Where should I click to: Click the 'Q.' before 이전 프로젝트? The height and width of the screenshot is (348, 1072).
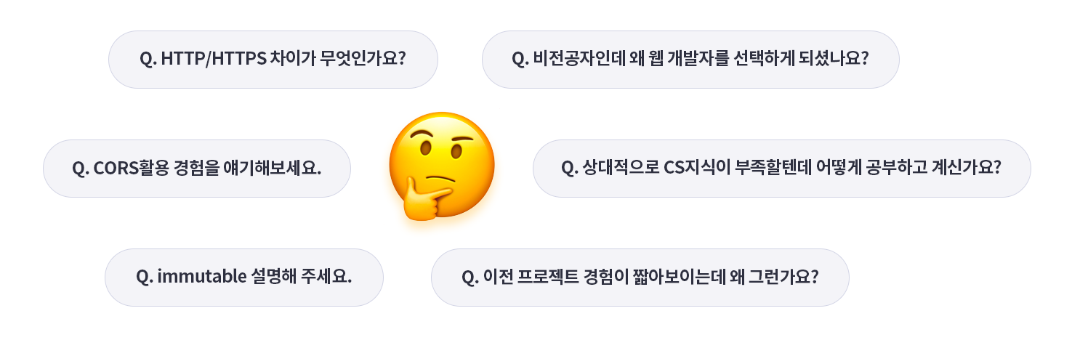coord(470,277)
